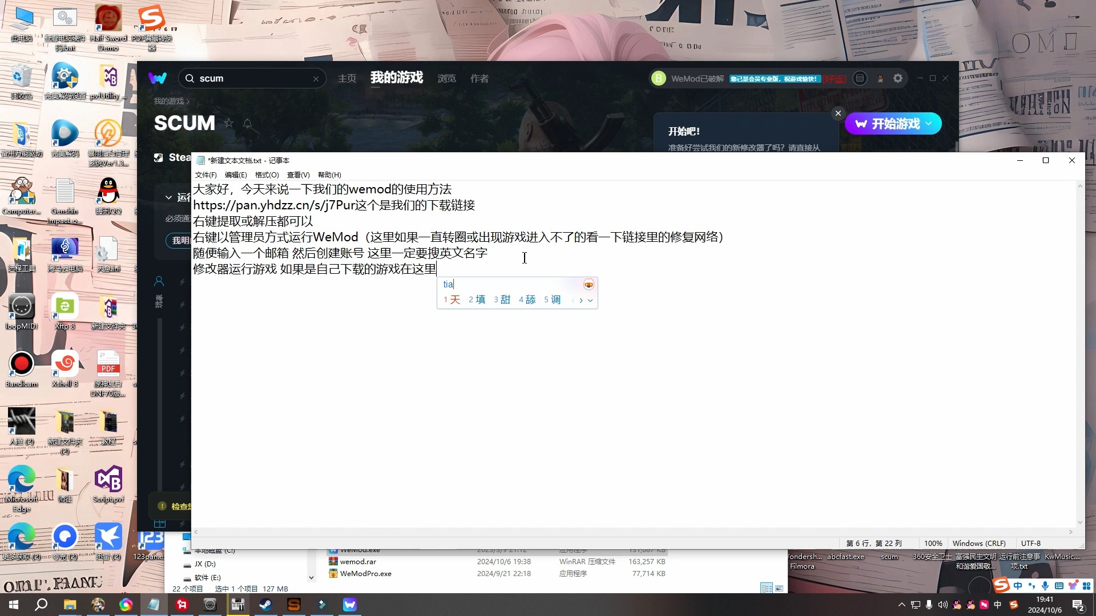Viewport: 1096px width, 616px height.
Task: Open taskbar search magnifier
Action: pyautogui.click(x=41, y=605)
